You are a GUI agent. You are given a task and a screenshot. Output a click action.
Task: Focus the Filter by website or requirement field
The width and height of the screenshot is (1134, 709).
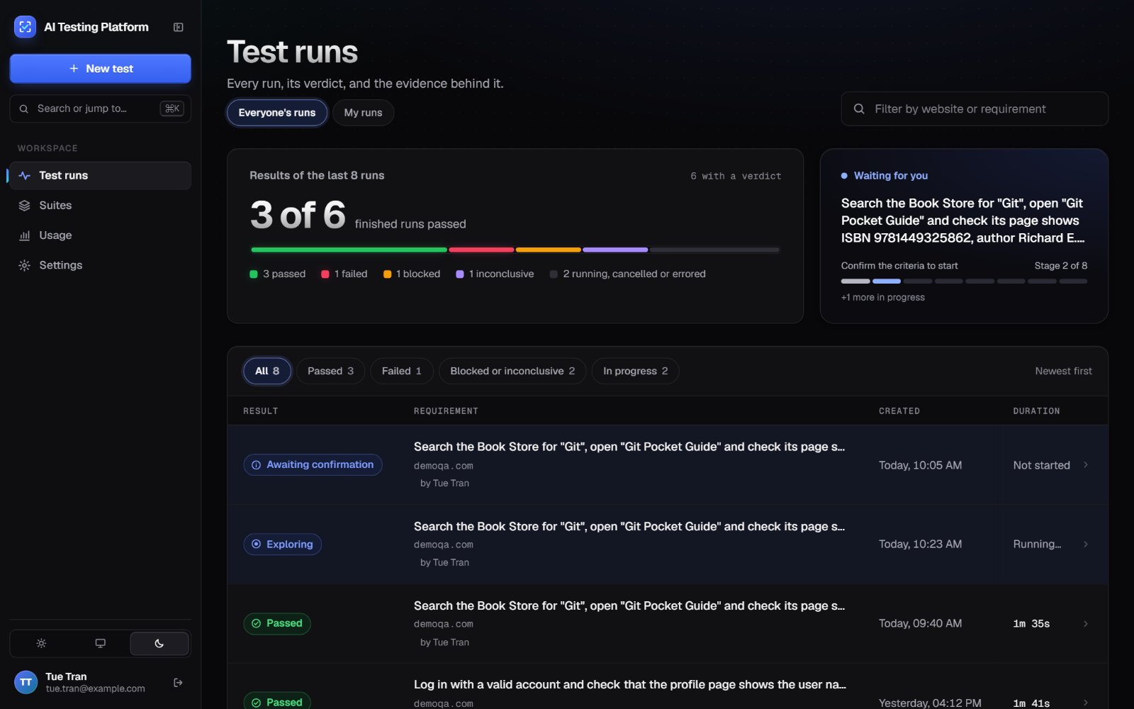[x=975, y=109]
